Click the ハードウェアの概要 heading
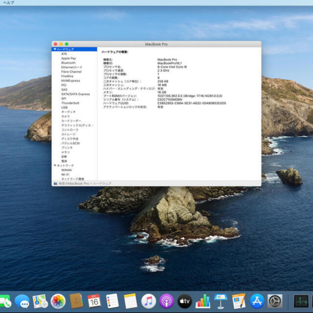 click(115, 52)
